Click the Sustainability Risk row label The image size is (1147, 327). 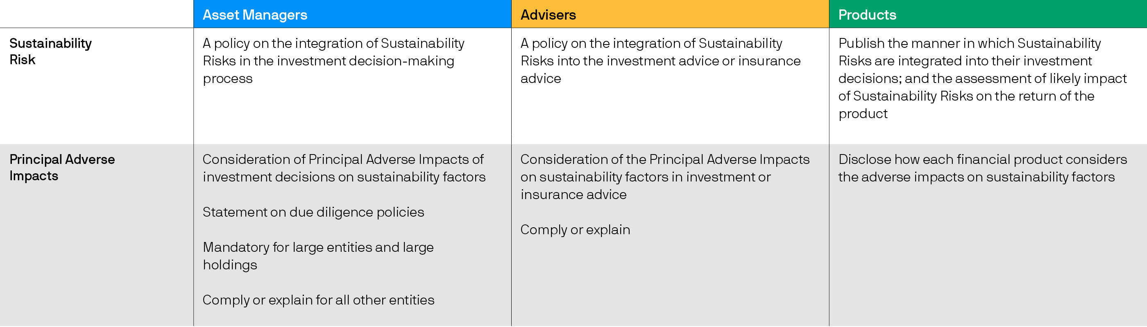point(50,52)
